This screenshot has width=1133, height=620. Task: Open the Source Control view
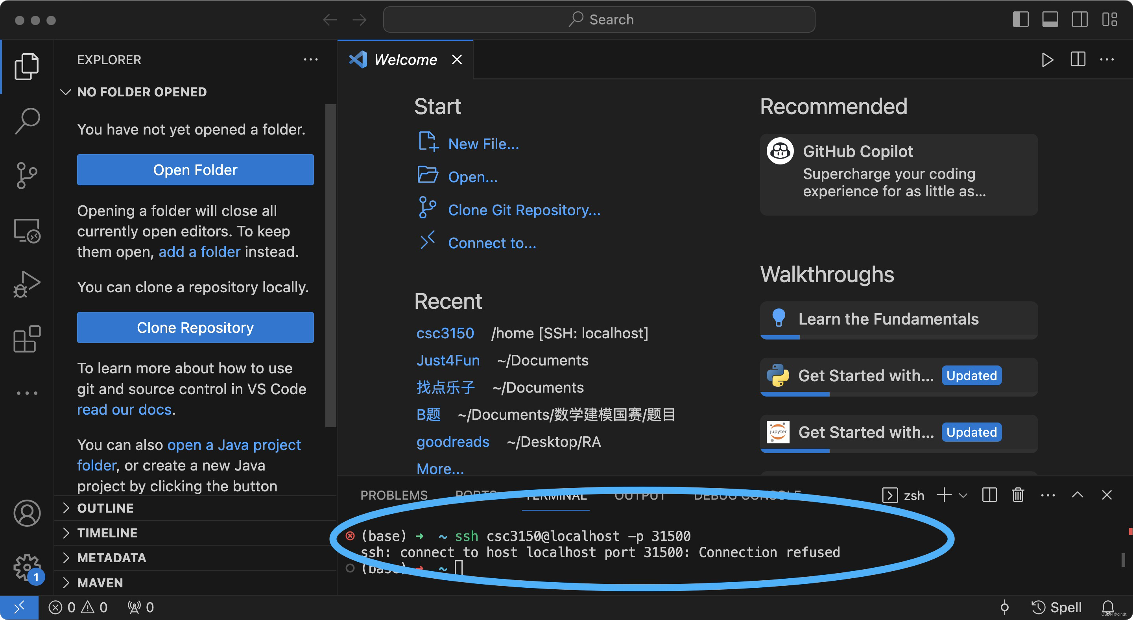27,175
